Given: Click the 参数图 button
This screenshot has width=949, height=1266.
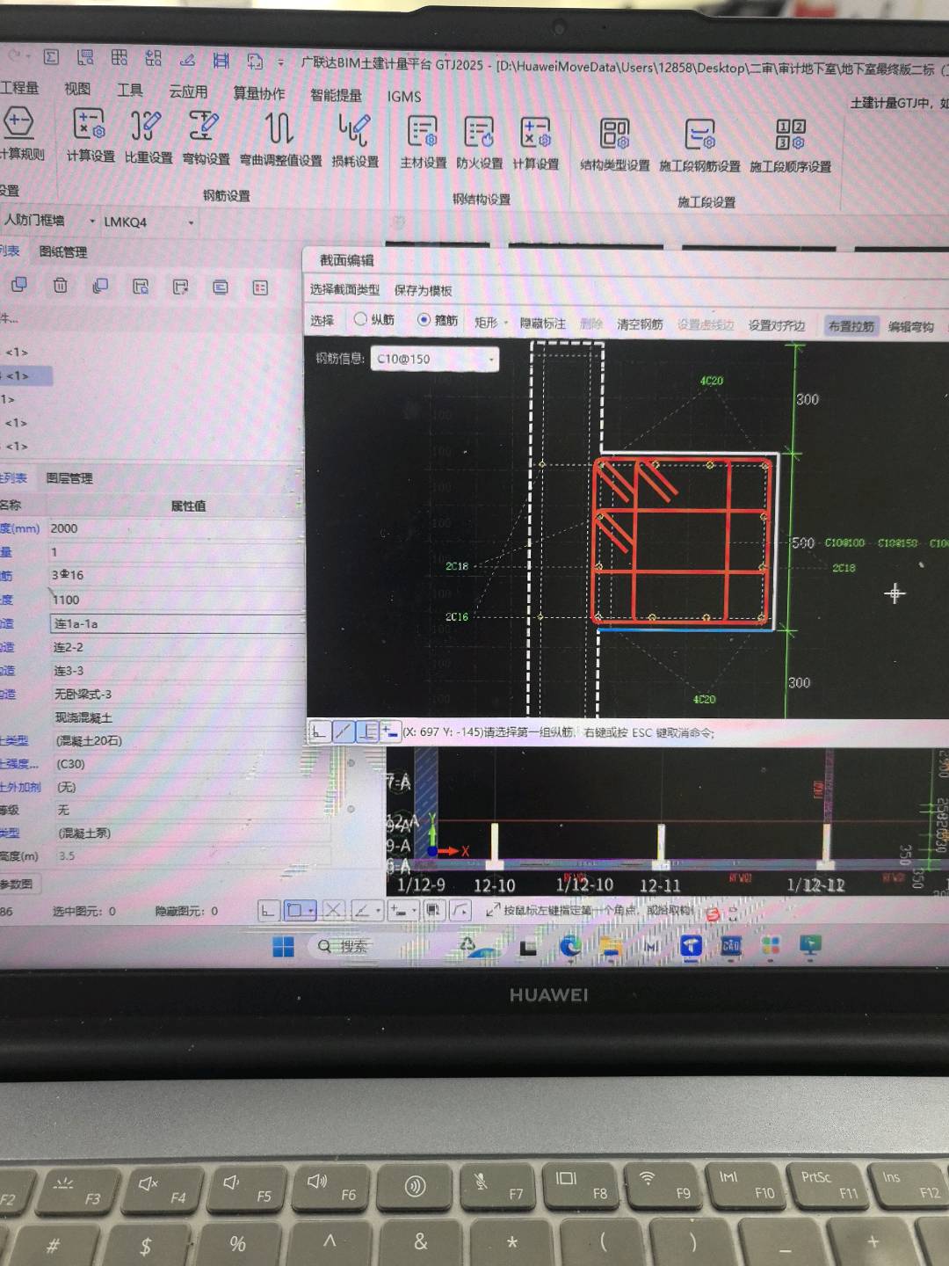Looking at the screenshot, I should [x=16, y=884].
